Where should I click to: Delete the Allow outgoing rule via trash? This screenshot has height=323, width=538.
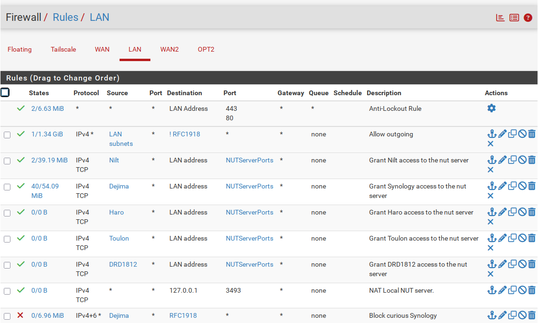click(x=532, y=134)
